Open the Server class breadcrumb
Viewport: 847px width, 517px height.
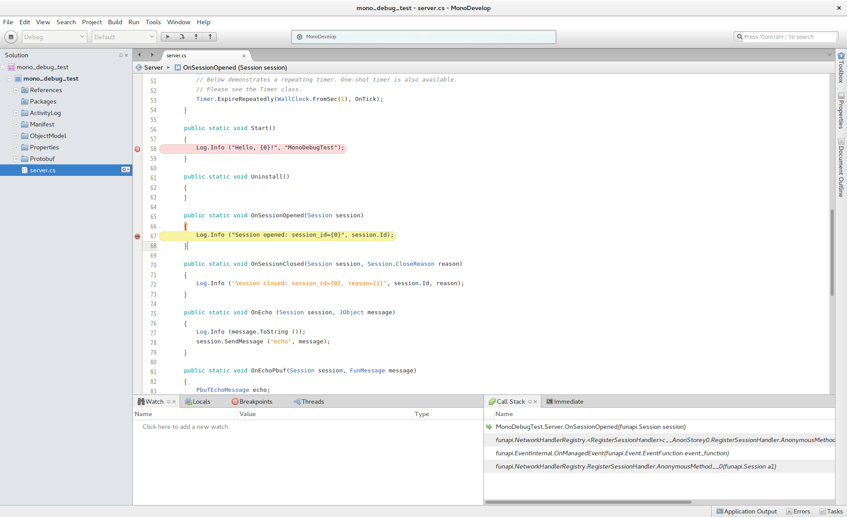click(x=149, y=67)
